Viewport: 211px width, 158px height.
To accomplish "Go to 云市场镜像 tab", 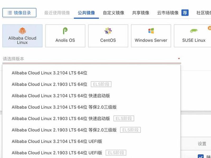I will tap(168, 13).
